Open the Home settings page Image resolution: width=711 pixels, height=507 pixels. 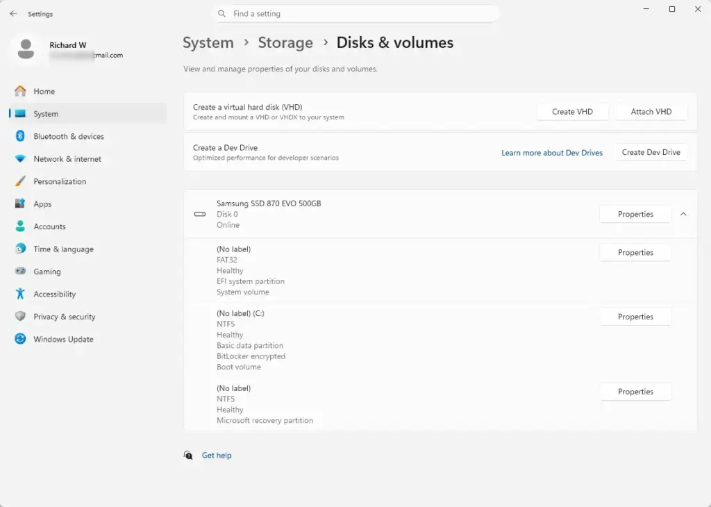point(87,91)
